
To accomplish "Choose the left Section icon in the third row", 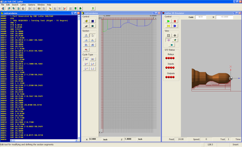I will (x=86, y=45).
